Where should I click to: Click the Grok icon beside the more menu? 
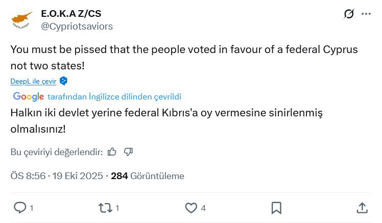(349, 14)
